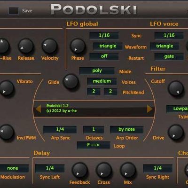Screen dimensions: 188x188
Task: Click the Glide knob
Action: (x=71, y=81)
